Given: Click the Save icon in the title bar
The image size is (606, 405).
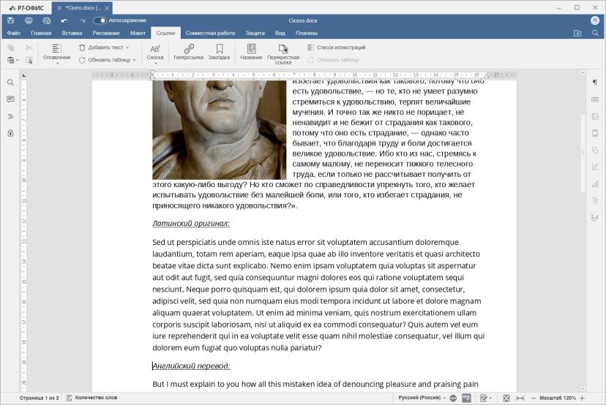Looking at the screenshot, I should 11,20.
